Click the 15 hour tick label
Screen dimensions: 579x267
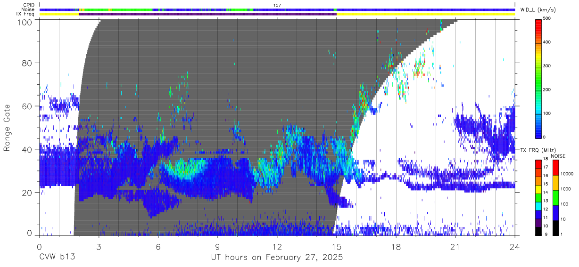click(x=336, y=246)
